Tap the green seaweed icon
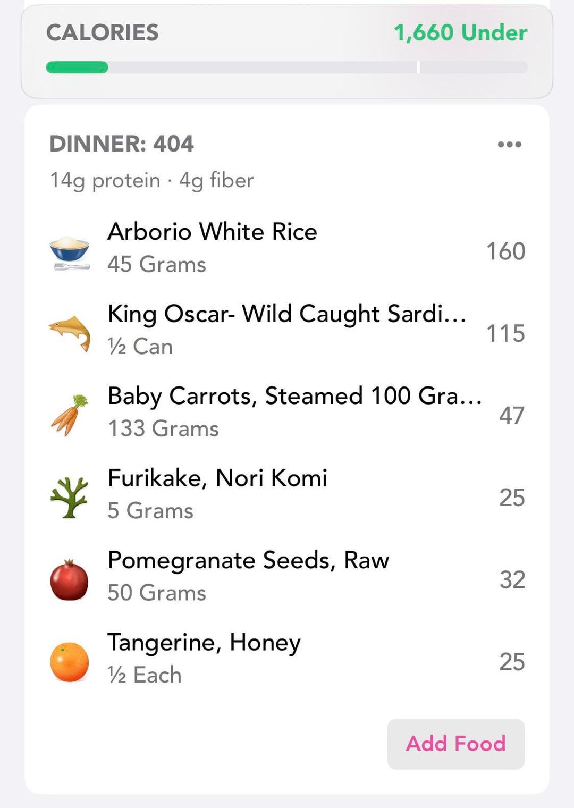Screen dimensions: 574x808 pyautogui.click(x=70, y=497)
